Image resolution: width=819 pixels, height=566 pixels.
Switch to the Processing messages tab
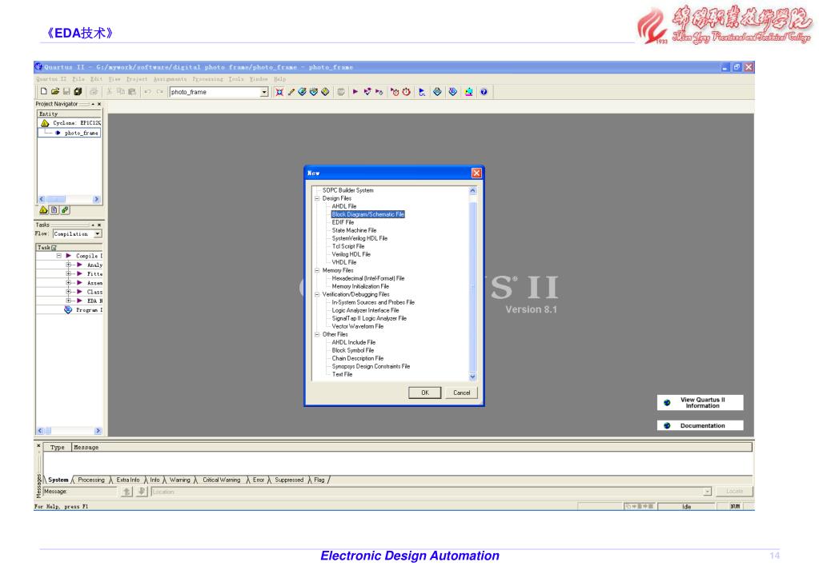click(x=91, y=480)
